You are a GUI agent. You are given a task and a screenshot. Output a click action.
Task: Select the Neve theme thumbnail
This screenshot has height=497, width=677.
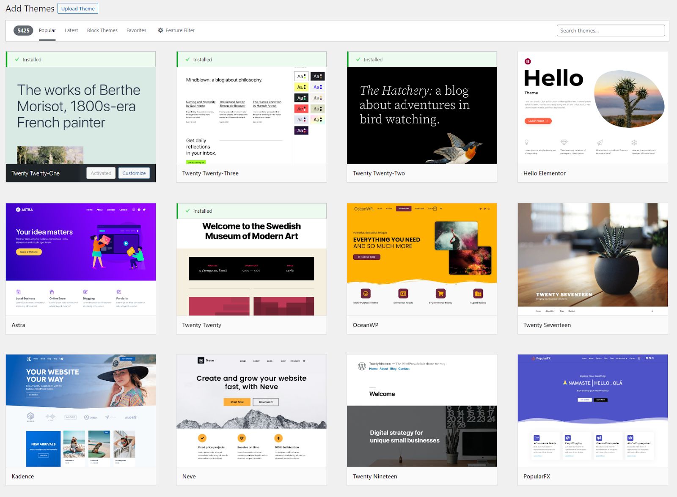[251, 410]
